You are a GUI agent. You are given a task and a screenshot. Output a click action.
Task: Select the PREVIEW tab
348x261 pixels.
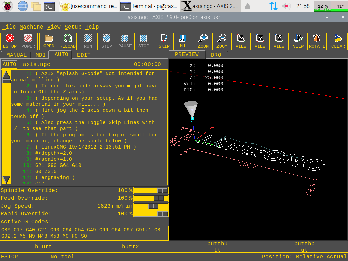pos(187,54)
